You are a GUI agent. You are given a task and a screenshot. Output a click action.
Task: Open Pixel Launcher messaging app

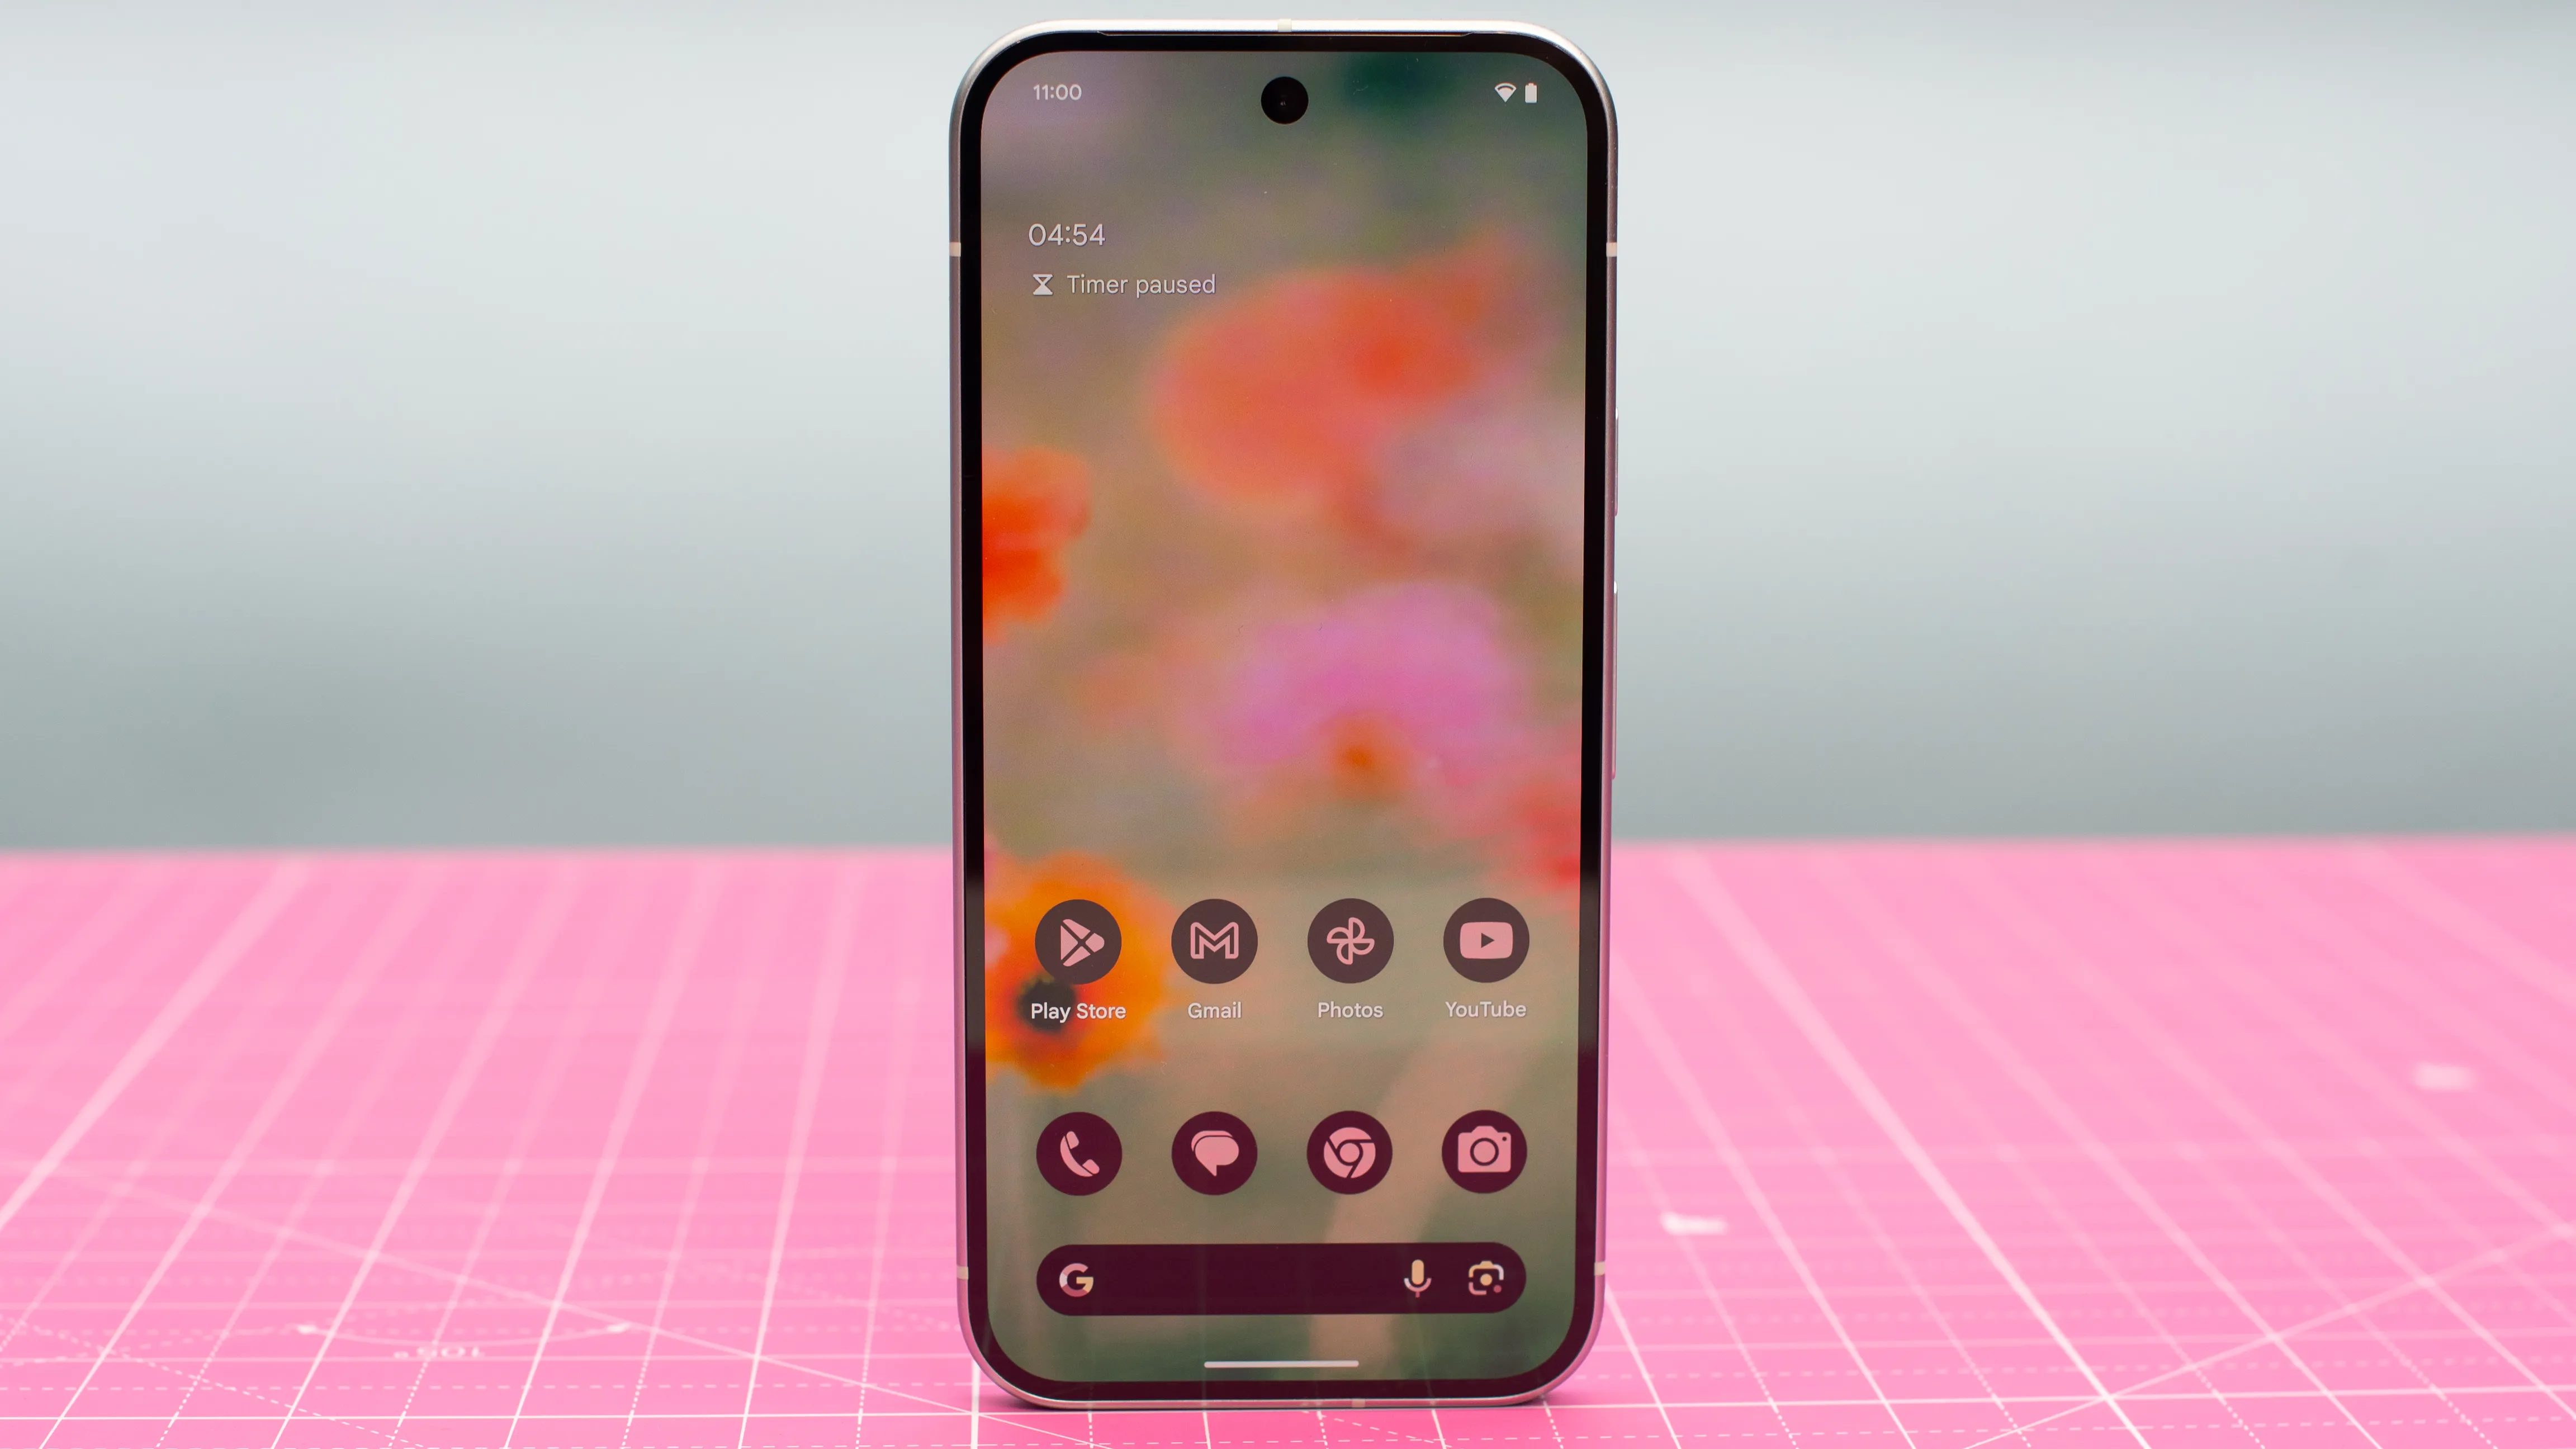pos(1214,1152)
